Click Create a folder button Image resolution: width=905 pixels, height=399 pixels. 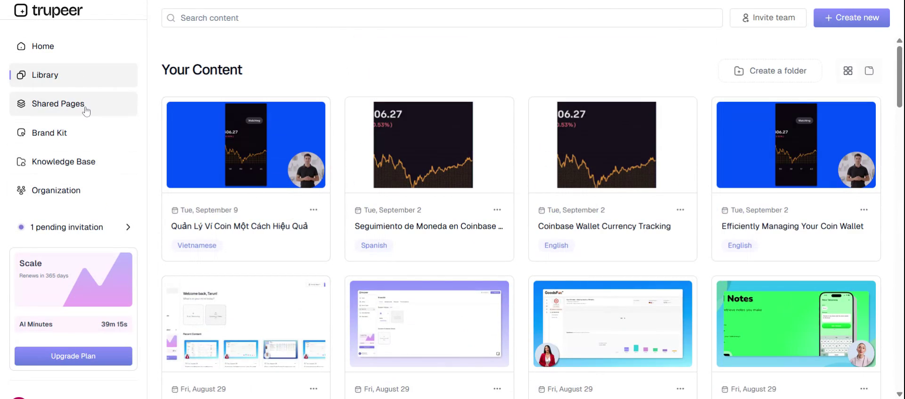coord(770,71)
